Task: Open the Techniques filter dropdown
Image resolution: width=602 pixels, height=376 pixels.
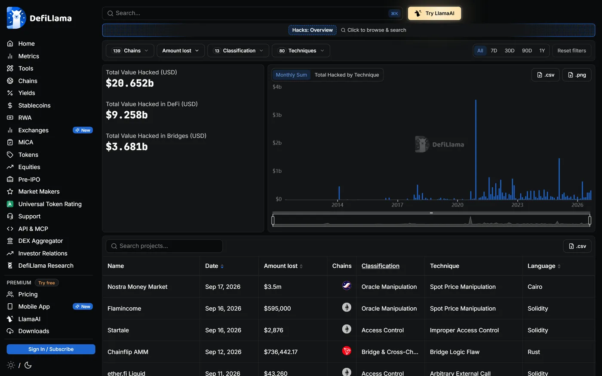Action: click(x=301, y=51)
